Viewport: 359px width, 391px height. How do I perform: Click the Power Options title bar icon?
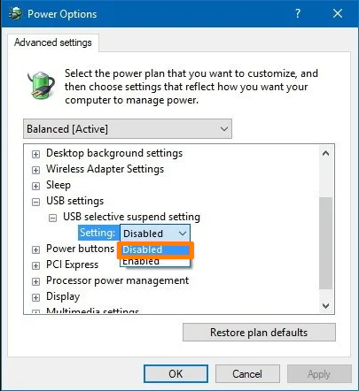point(15,14)
